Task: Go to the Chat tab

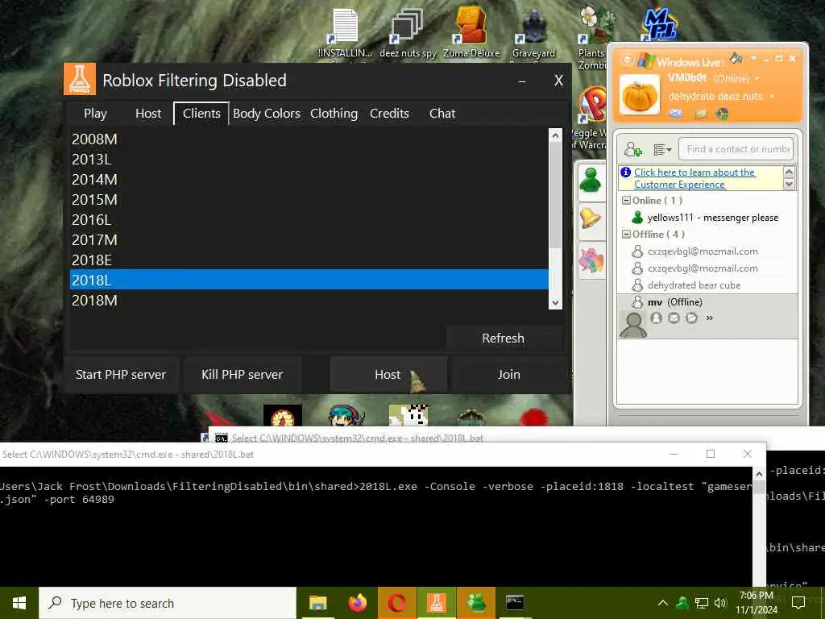Action: [x=442, y=113]
